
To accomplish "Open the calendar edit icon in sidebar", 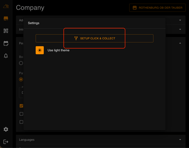I will [x=6, y=43].
